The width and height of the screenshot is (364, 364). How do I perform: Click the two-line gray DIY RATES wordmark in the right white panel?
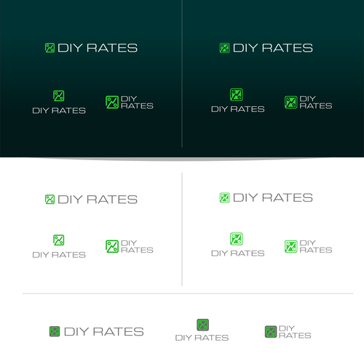316,247
